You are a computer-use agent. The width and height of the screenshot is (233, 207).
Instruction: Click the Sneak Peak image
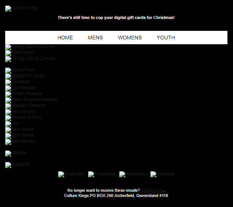20,70
